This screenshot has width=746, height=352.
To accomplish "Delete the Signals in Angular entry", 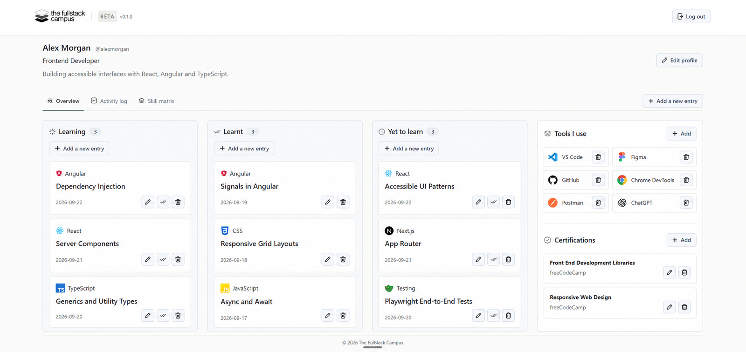I will pos(343,202).
